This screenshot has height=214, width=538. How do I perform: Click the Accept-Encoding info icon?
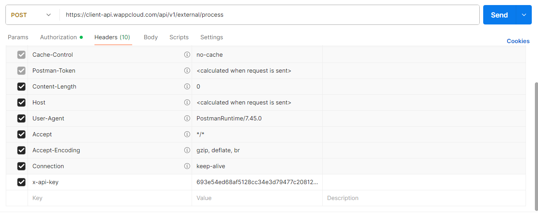187,150
